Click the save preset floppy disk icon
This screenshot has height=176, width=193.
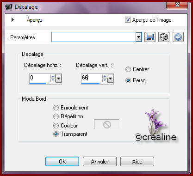(x=150, y=37)
